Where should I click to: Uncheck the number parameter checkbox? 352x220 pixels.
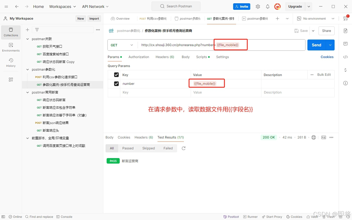coord(116,84)
